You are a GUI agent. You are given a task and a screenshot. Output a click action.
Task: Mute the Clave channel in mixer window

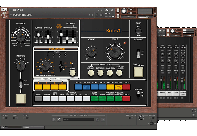[x=176, y=73]
